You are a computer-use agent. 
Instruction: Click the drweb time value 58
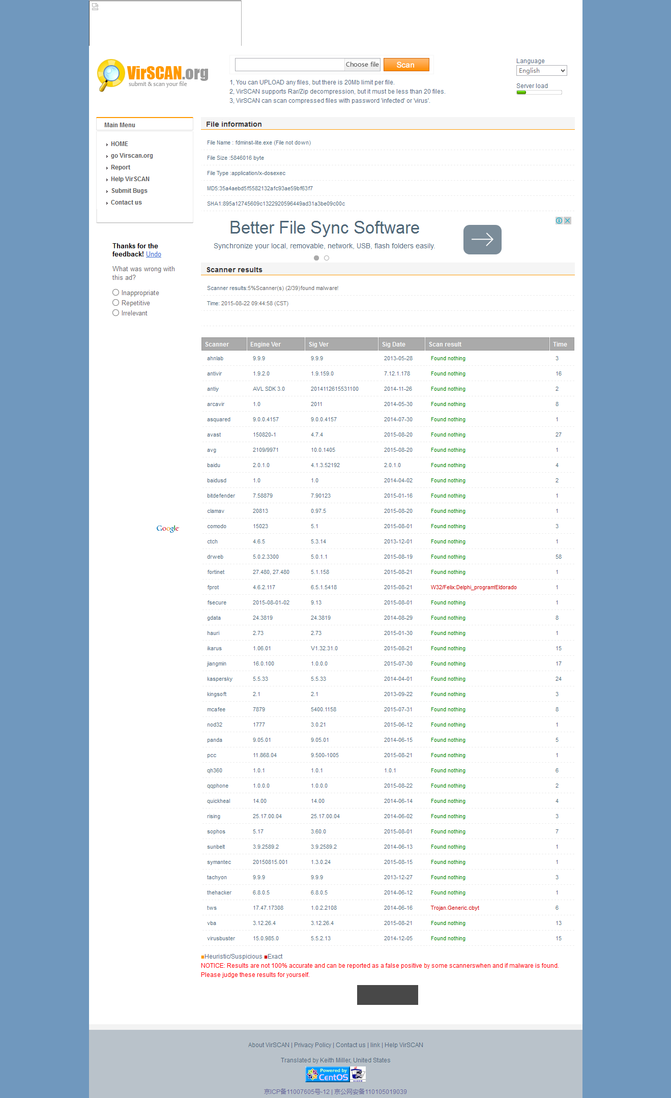(559, 557)
